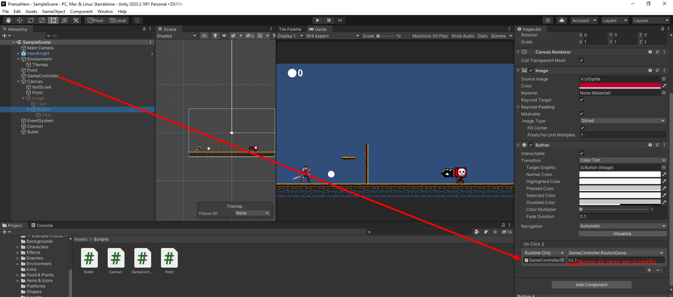The width and height of the screenshot is (673, 297).
Task: Filter project search by type icon
Action: pyautogui.click(x=477, y=232)
